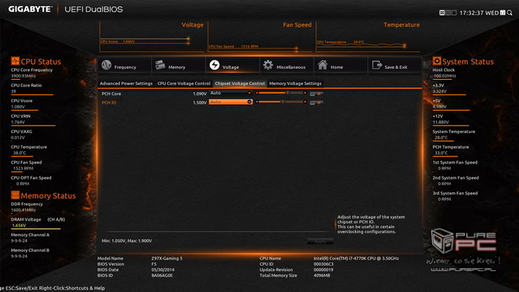Switch to Advanced Power Settings tab

pos(126,84)
